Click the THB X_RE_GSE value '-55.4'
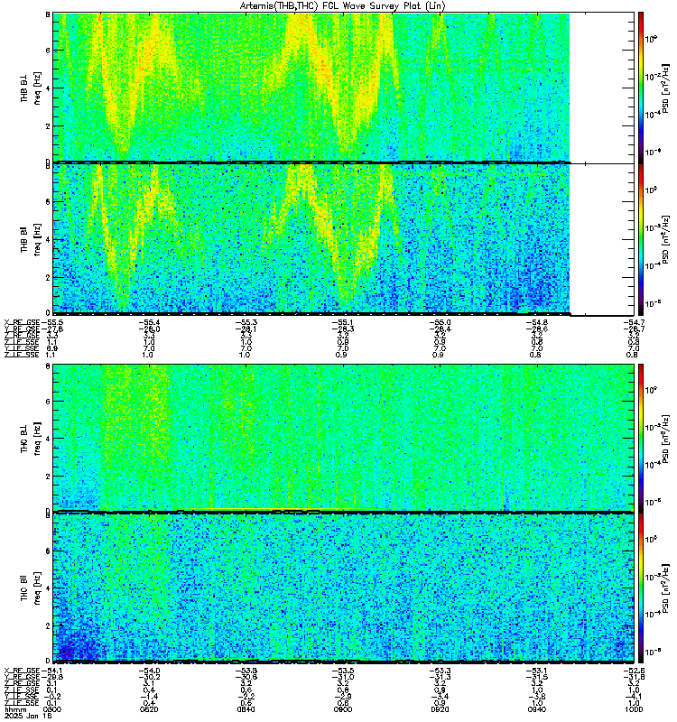 [149, 322]
